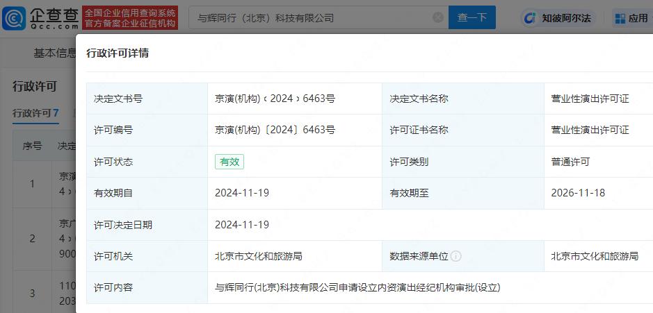
Task: Select the 行政许可 7 sub-tab
Action: click(35, 112)
